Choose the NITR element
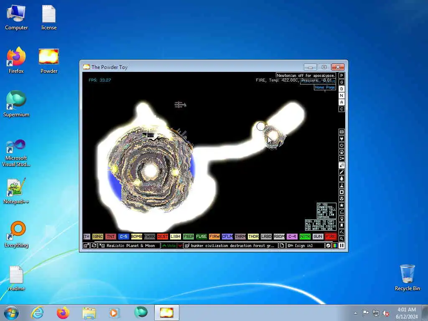Viewport: 428px width, 321px height. pos(305,237)
